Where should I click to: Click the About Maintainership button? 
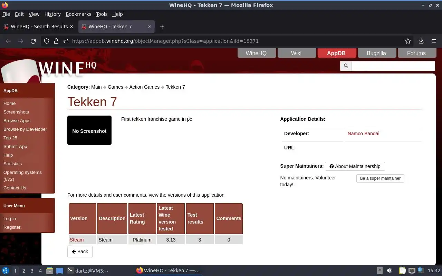tap(355, 166)
